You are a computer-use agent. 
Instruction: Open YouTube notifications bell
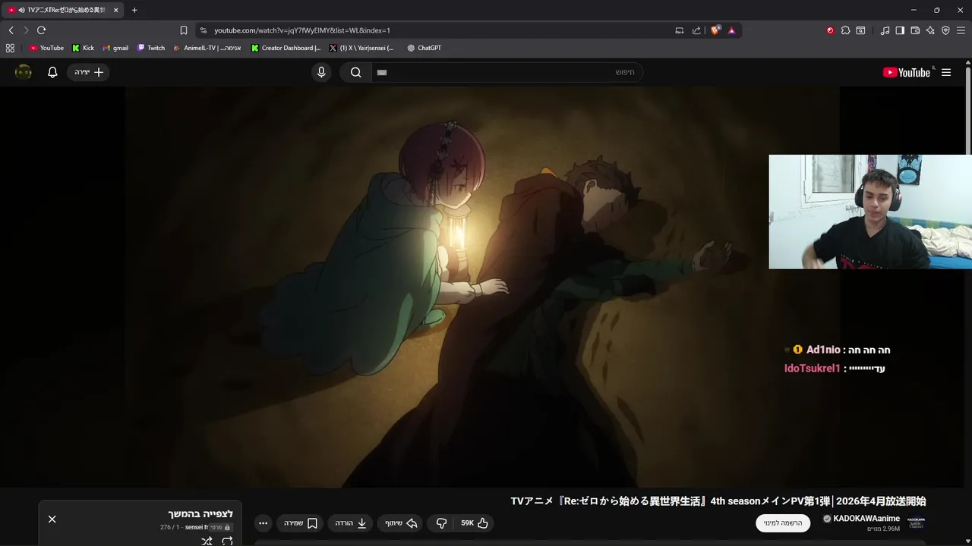tap(52, 72)
